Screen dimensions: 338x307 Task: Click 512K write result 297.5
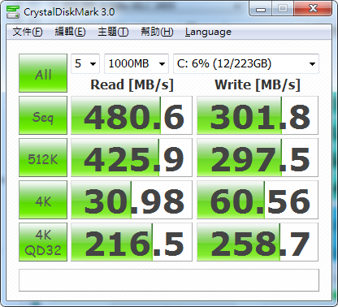click(258, 158)
